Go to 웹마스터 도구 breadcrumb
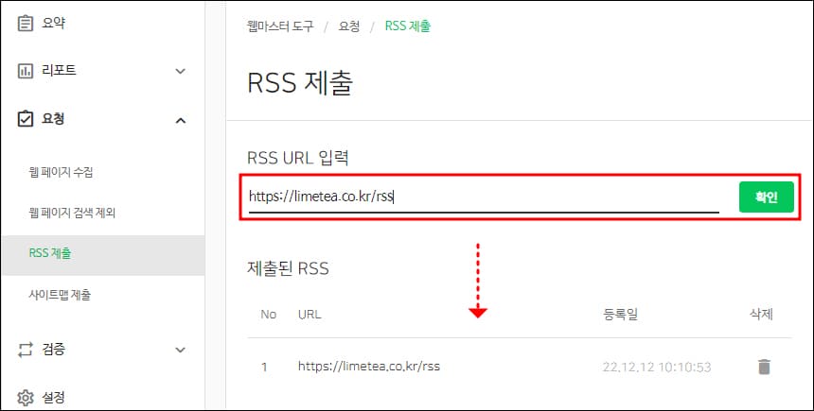This screenshot has width=814, height=411. (x=280, y=26)
